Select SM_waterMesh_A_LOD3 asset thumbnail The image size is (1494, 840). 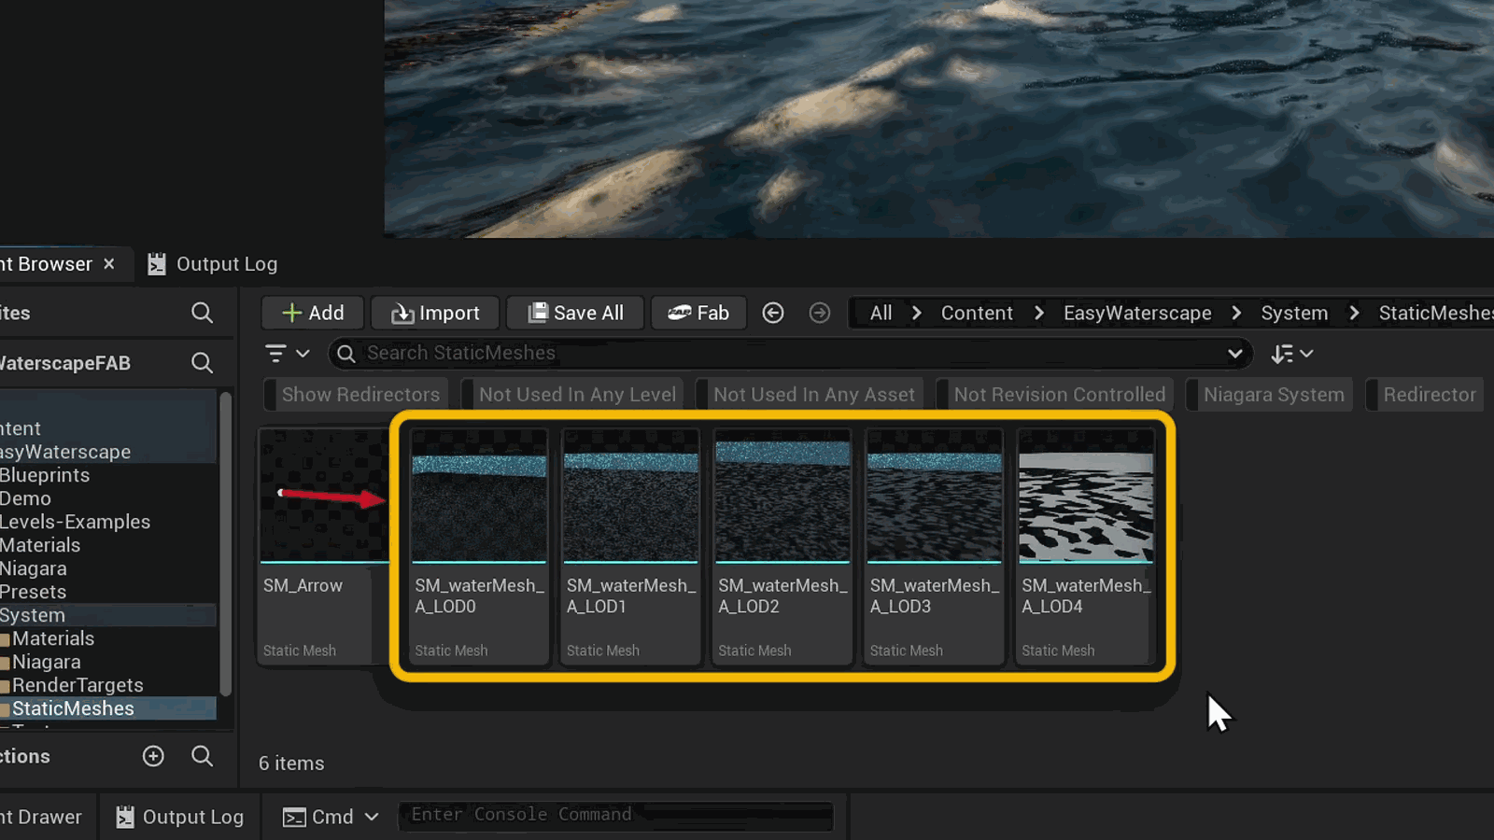[935, 496]
